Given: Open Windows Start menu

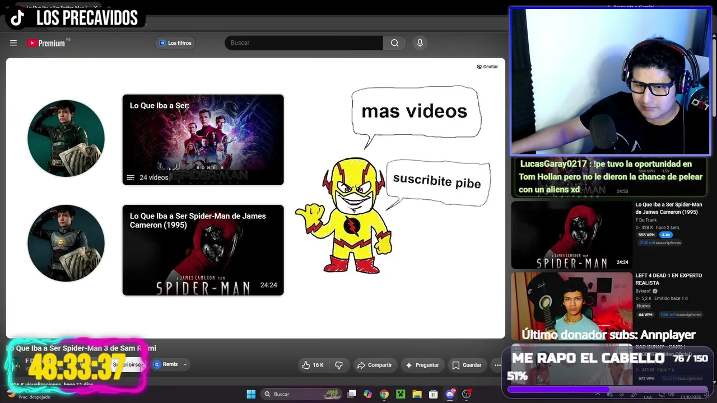Looking at the screenshot, I should (x=251, y=394).
